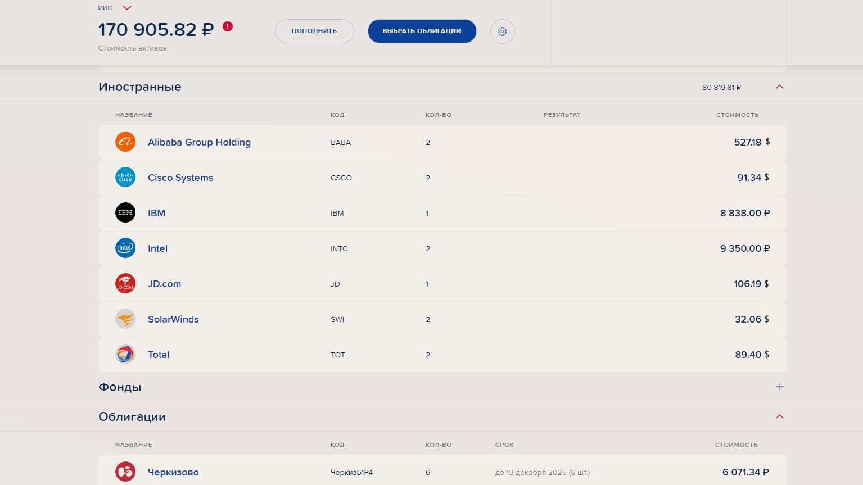Click the Intel logo icon
This screenshot has width=863, height=485.
coord(125,248)
